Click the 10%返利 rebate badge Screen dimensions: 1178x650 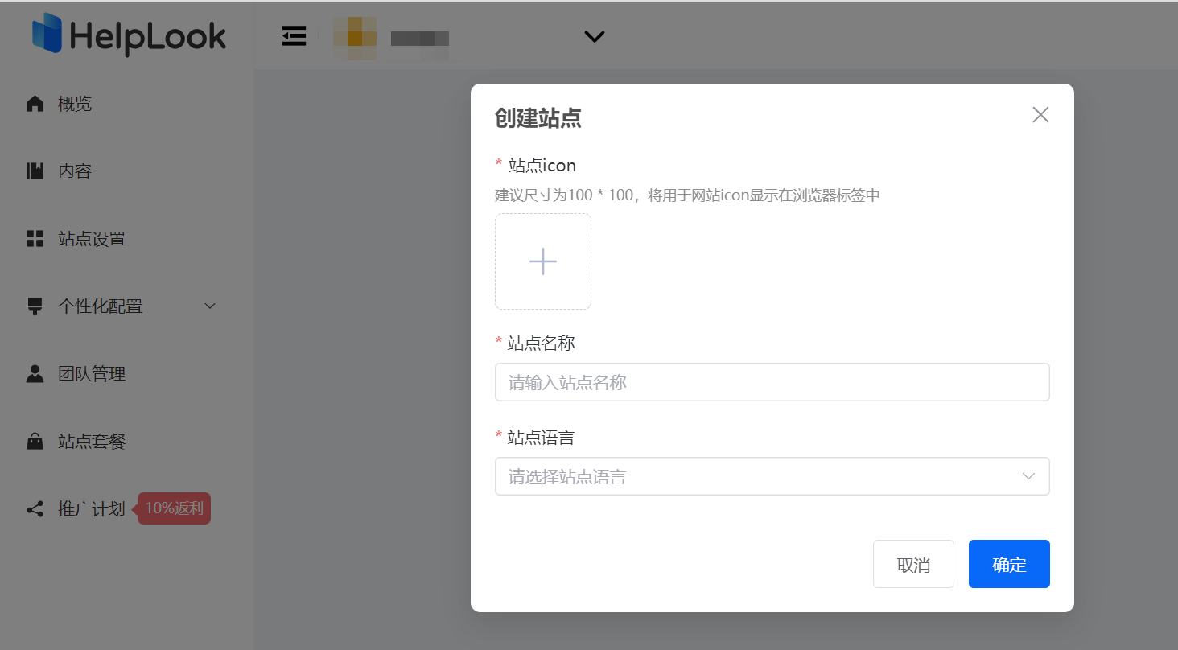(173, 508)
